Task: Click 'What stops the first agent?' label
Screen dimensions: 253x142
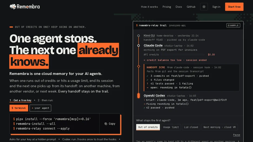Action: point(153,120)
